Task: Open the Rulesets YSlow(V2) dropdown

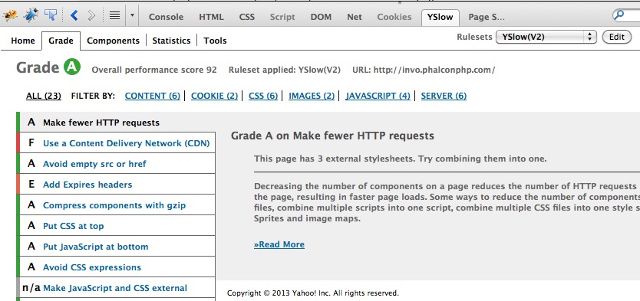Action: pos(546,37)
